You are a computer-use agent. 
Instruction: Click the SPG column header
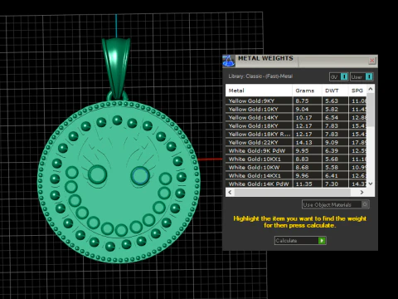pos(357,91)
